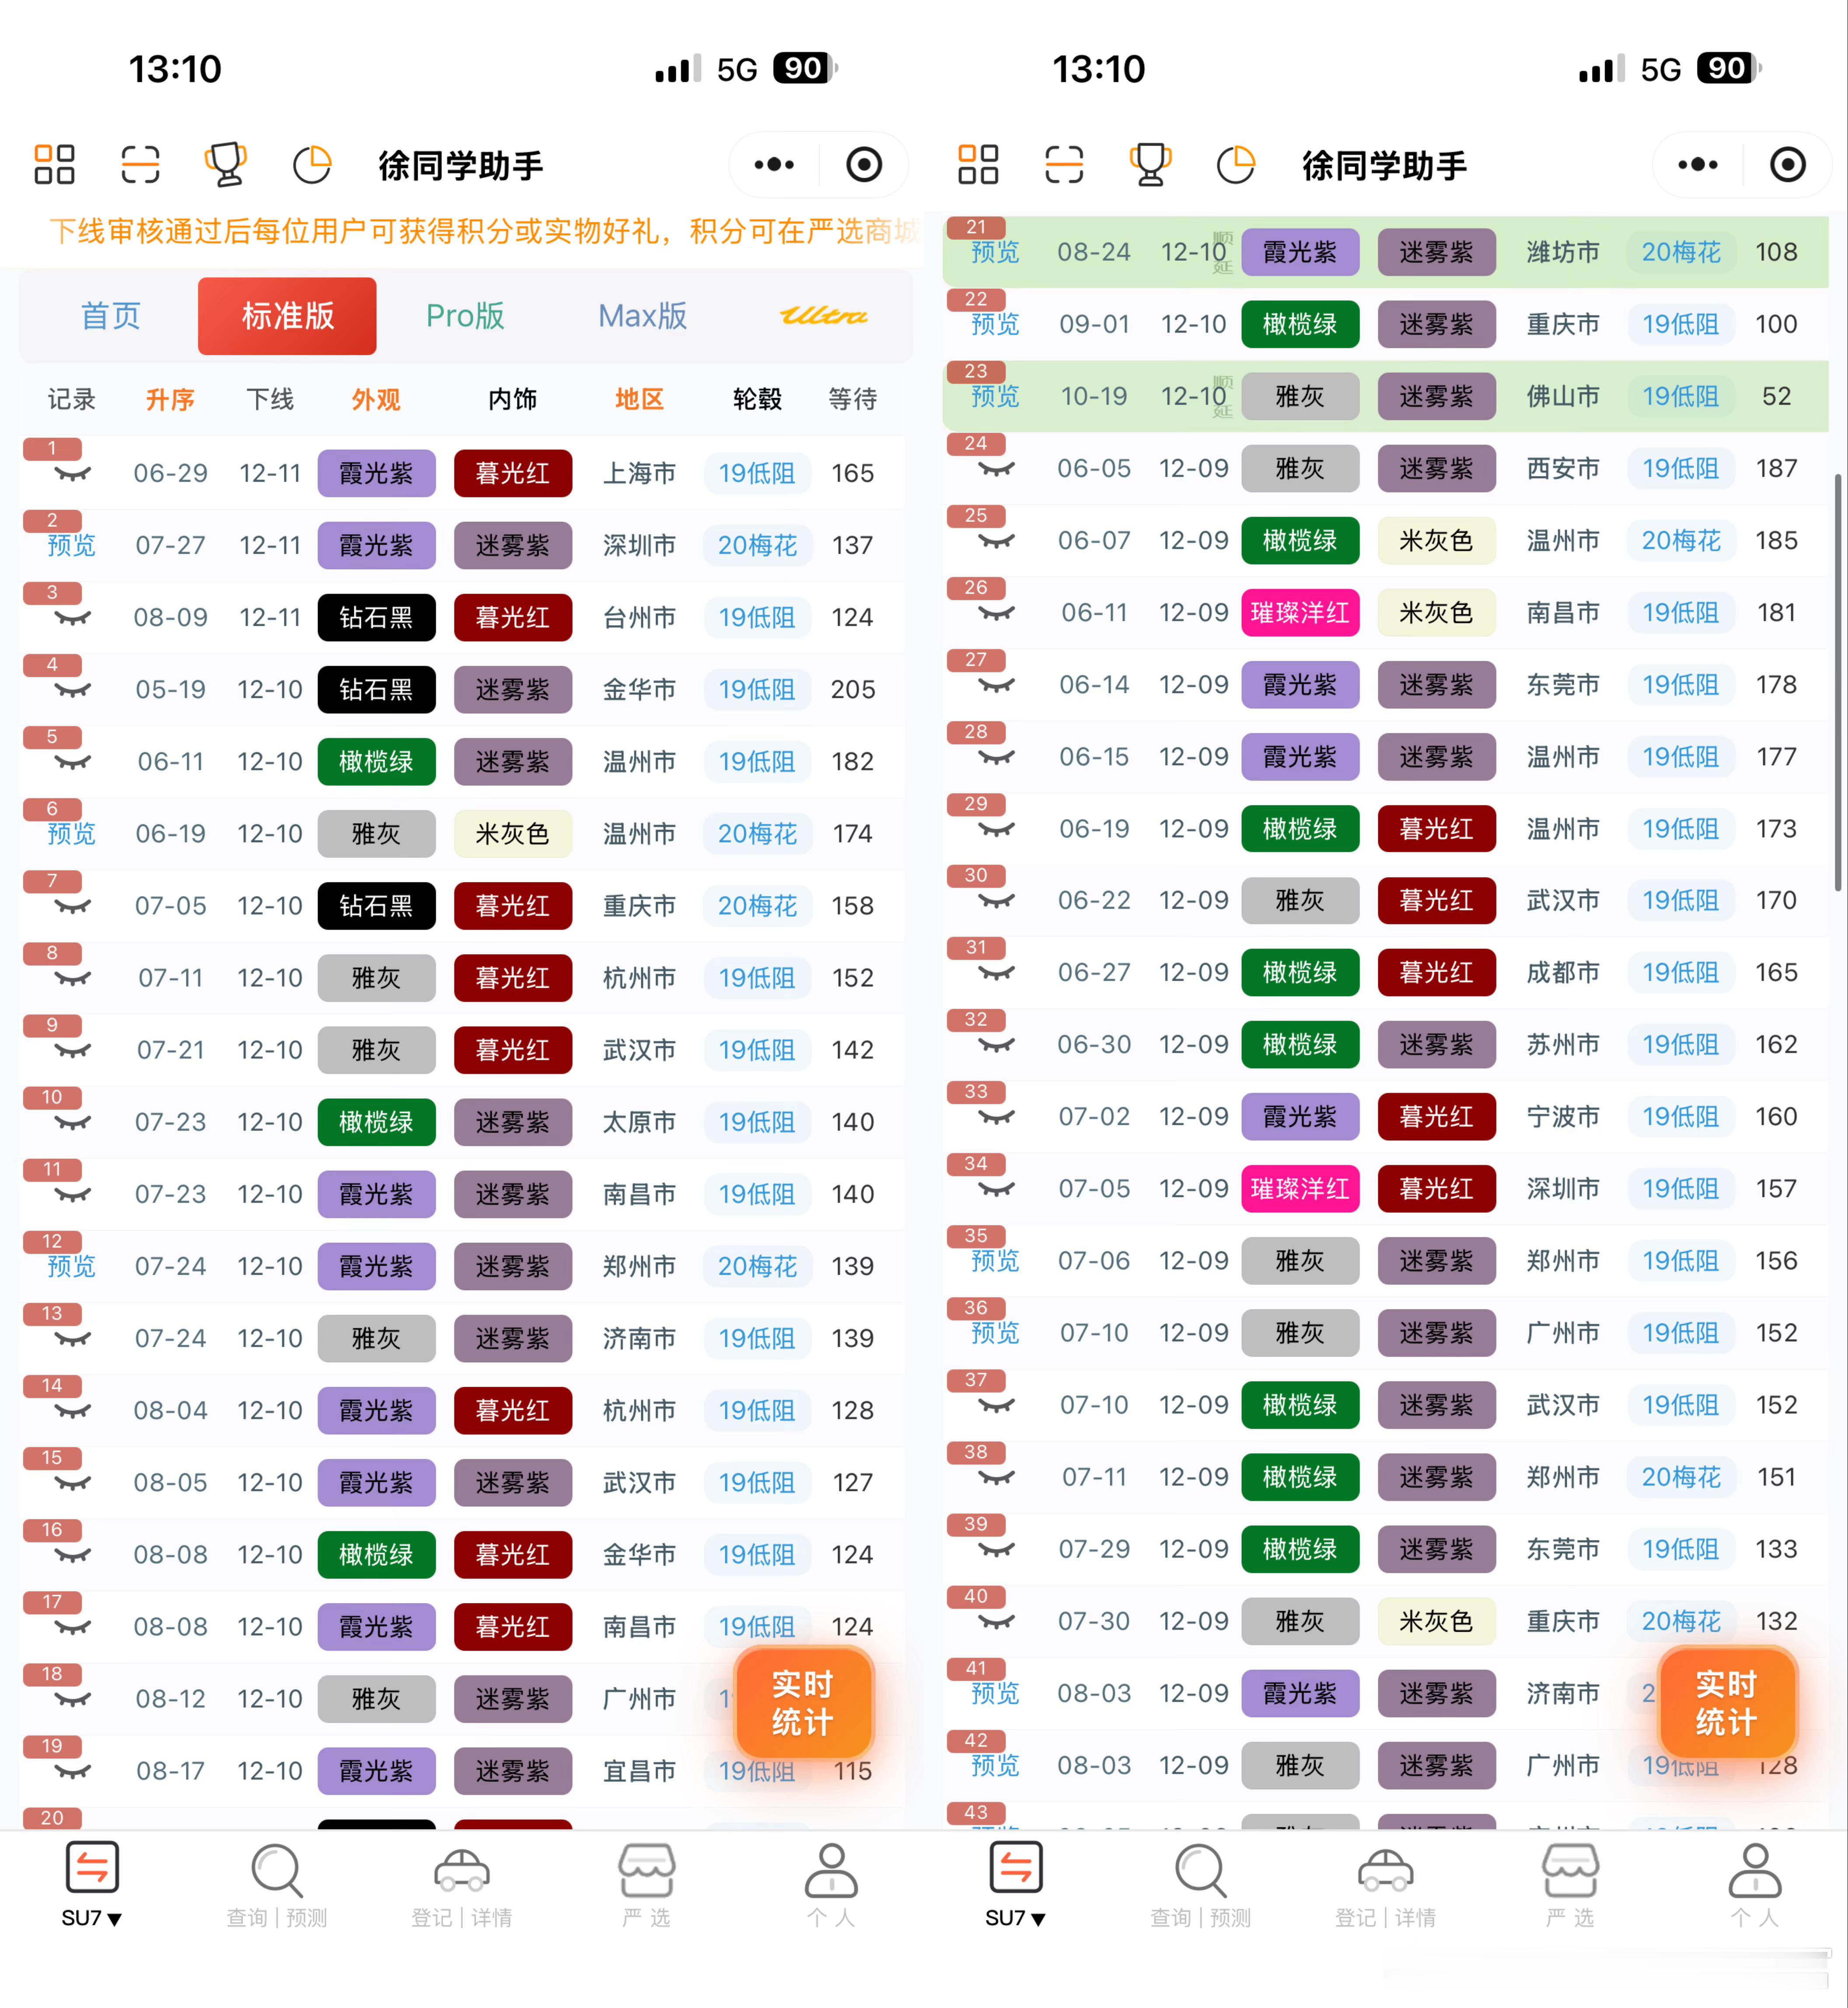
Task: Sort by 升序 column header
Action: pos(170,400)
